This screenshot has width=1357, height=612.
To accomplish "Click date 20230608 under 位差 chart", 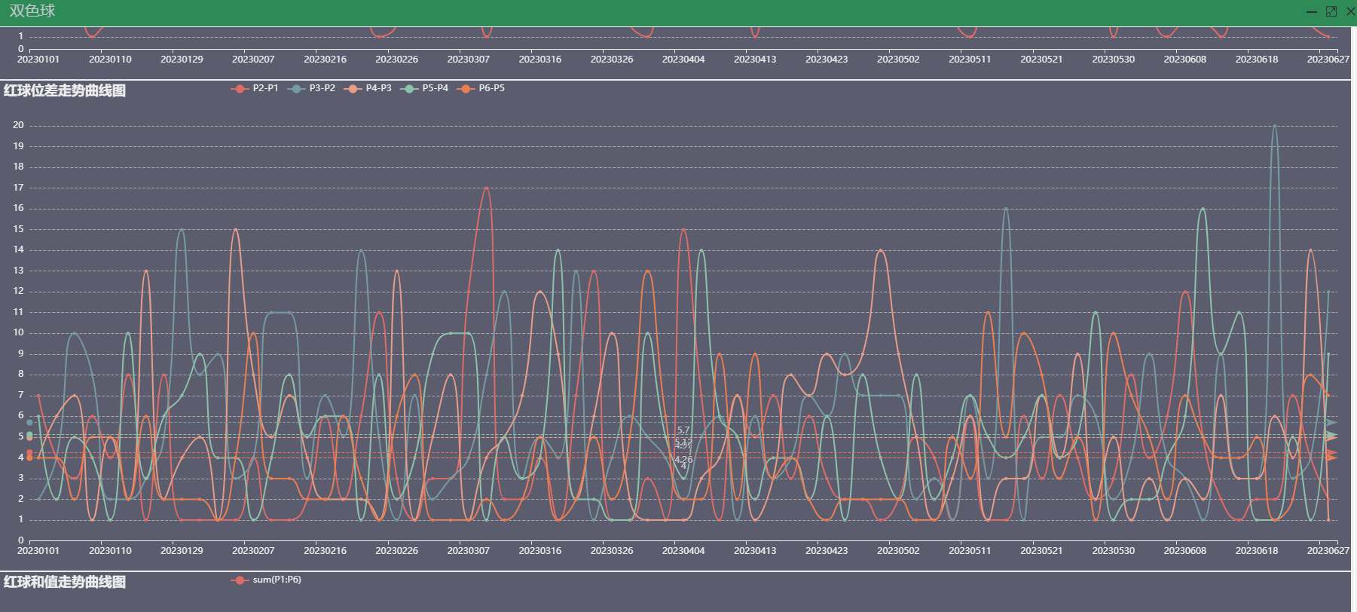I will (1185, 551).
